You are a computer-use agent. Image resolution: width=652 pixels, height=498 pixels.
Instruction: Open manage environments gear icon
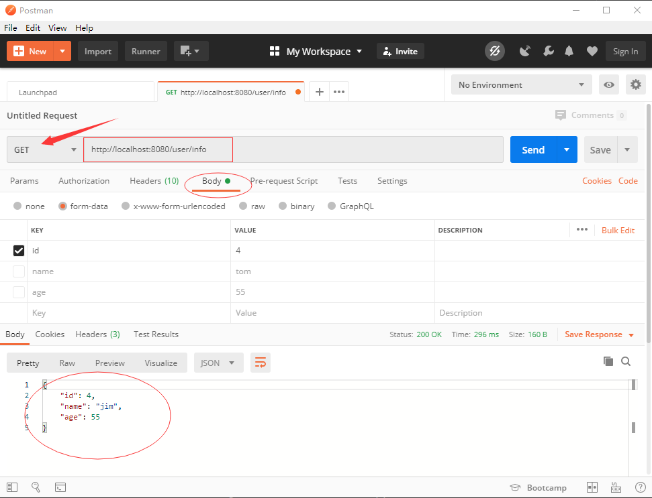635,84
